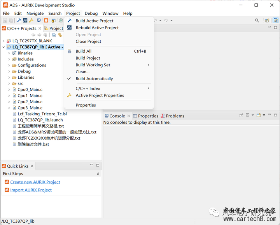This screenshot has height=225, width=280.
Task: Click Create new AURIX Project link
Action: pyautogui.click(x=35, y=182)
